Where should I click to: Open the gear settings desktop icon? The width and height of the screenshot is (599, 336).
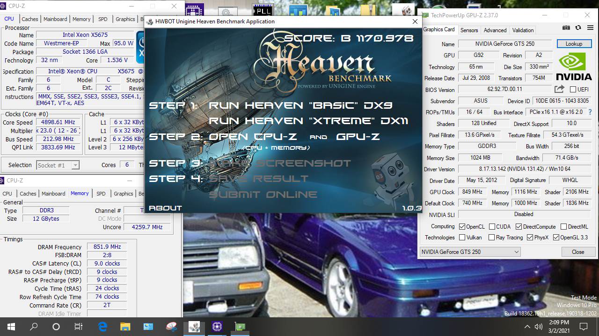click(228, 11)
